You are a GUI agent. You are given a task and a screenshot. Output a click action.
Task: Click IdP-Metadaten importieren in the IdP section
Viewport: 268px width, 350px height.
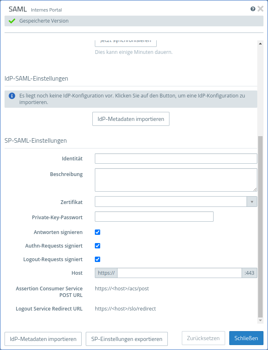tap(131, 119)
